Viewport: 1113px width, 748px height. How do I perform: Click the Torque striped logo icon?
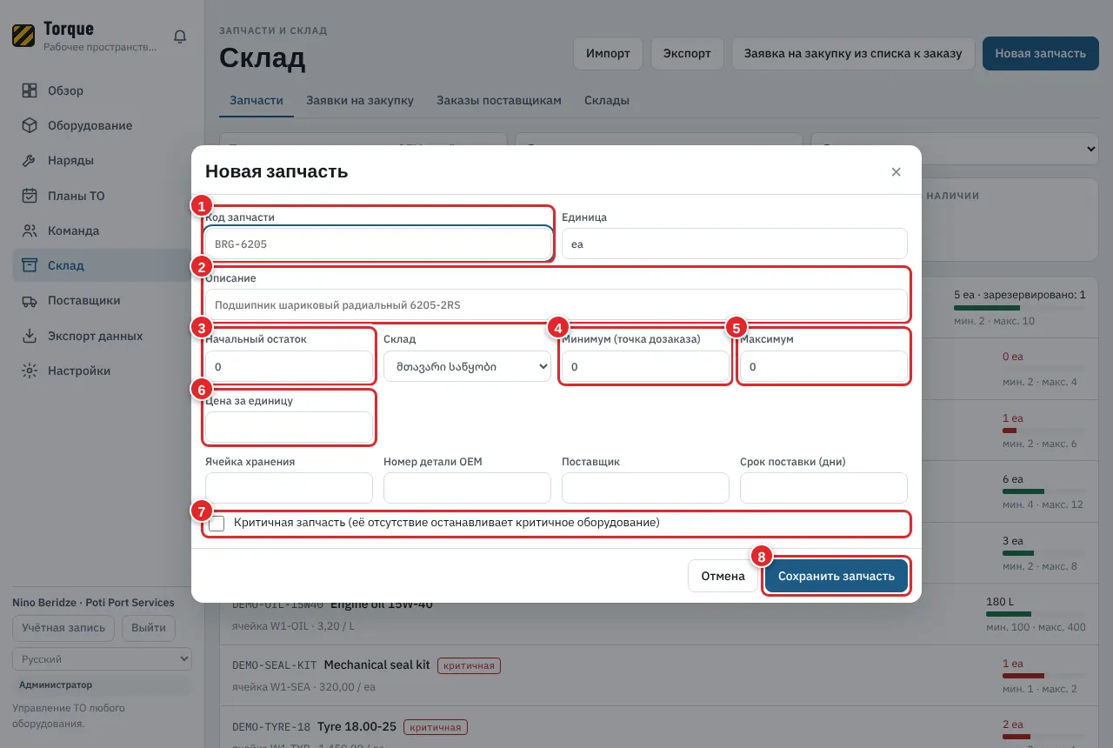(23, 36)
